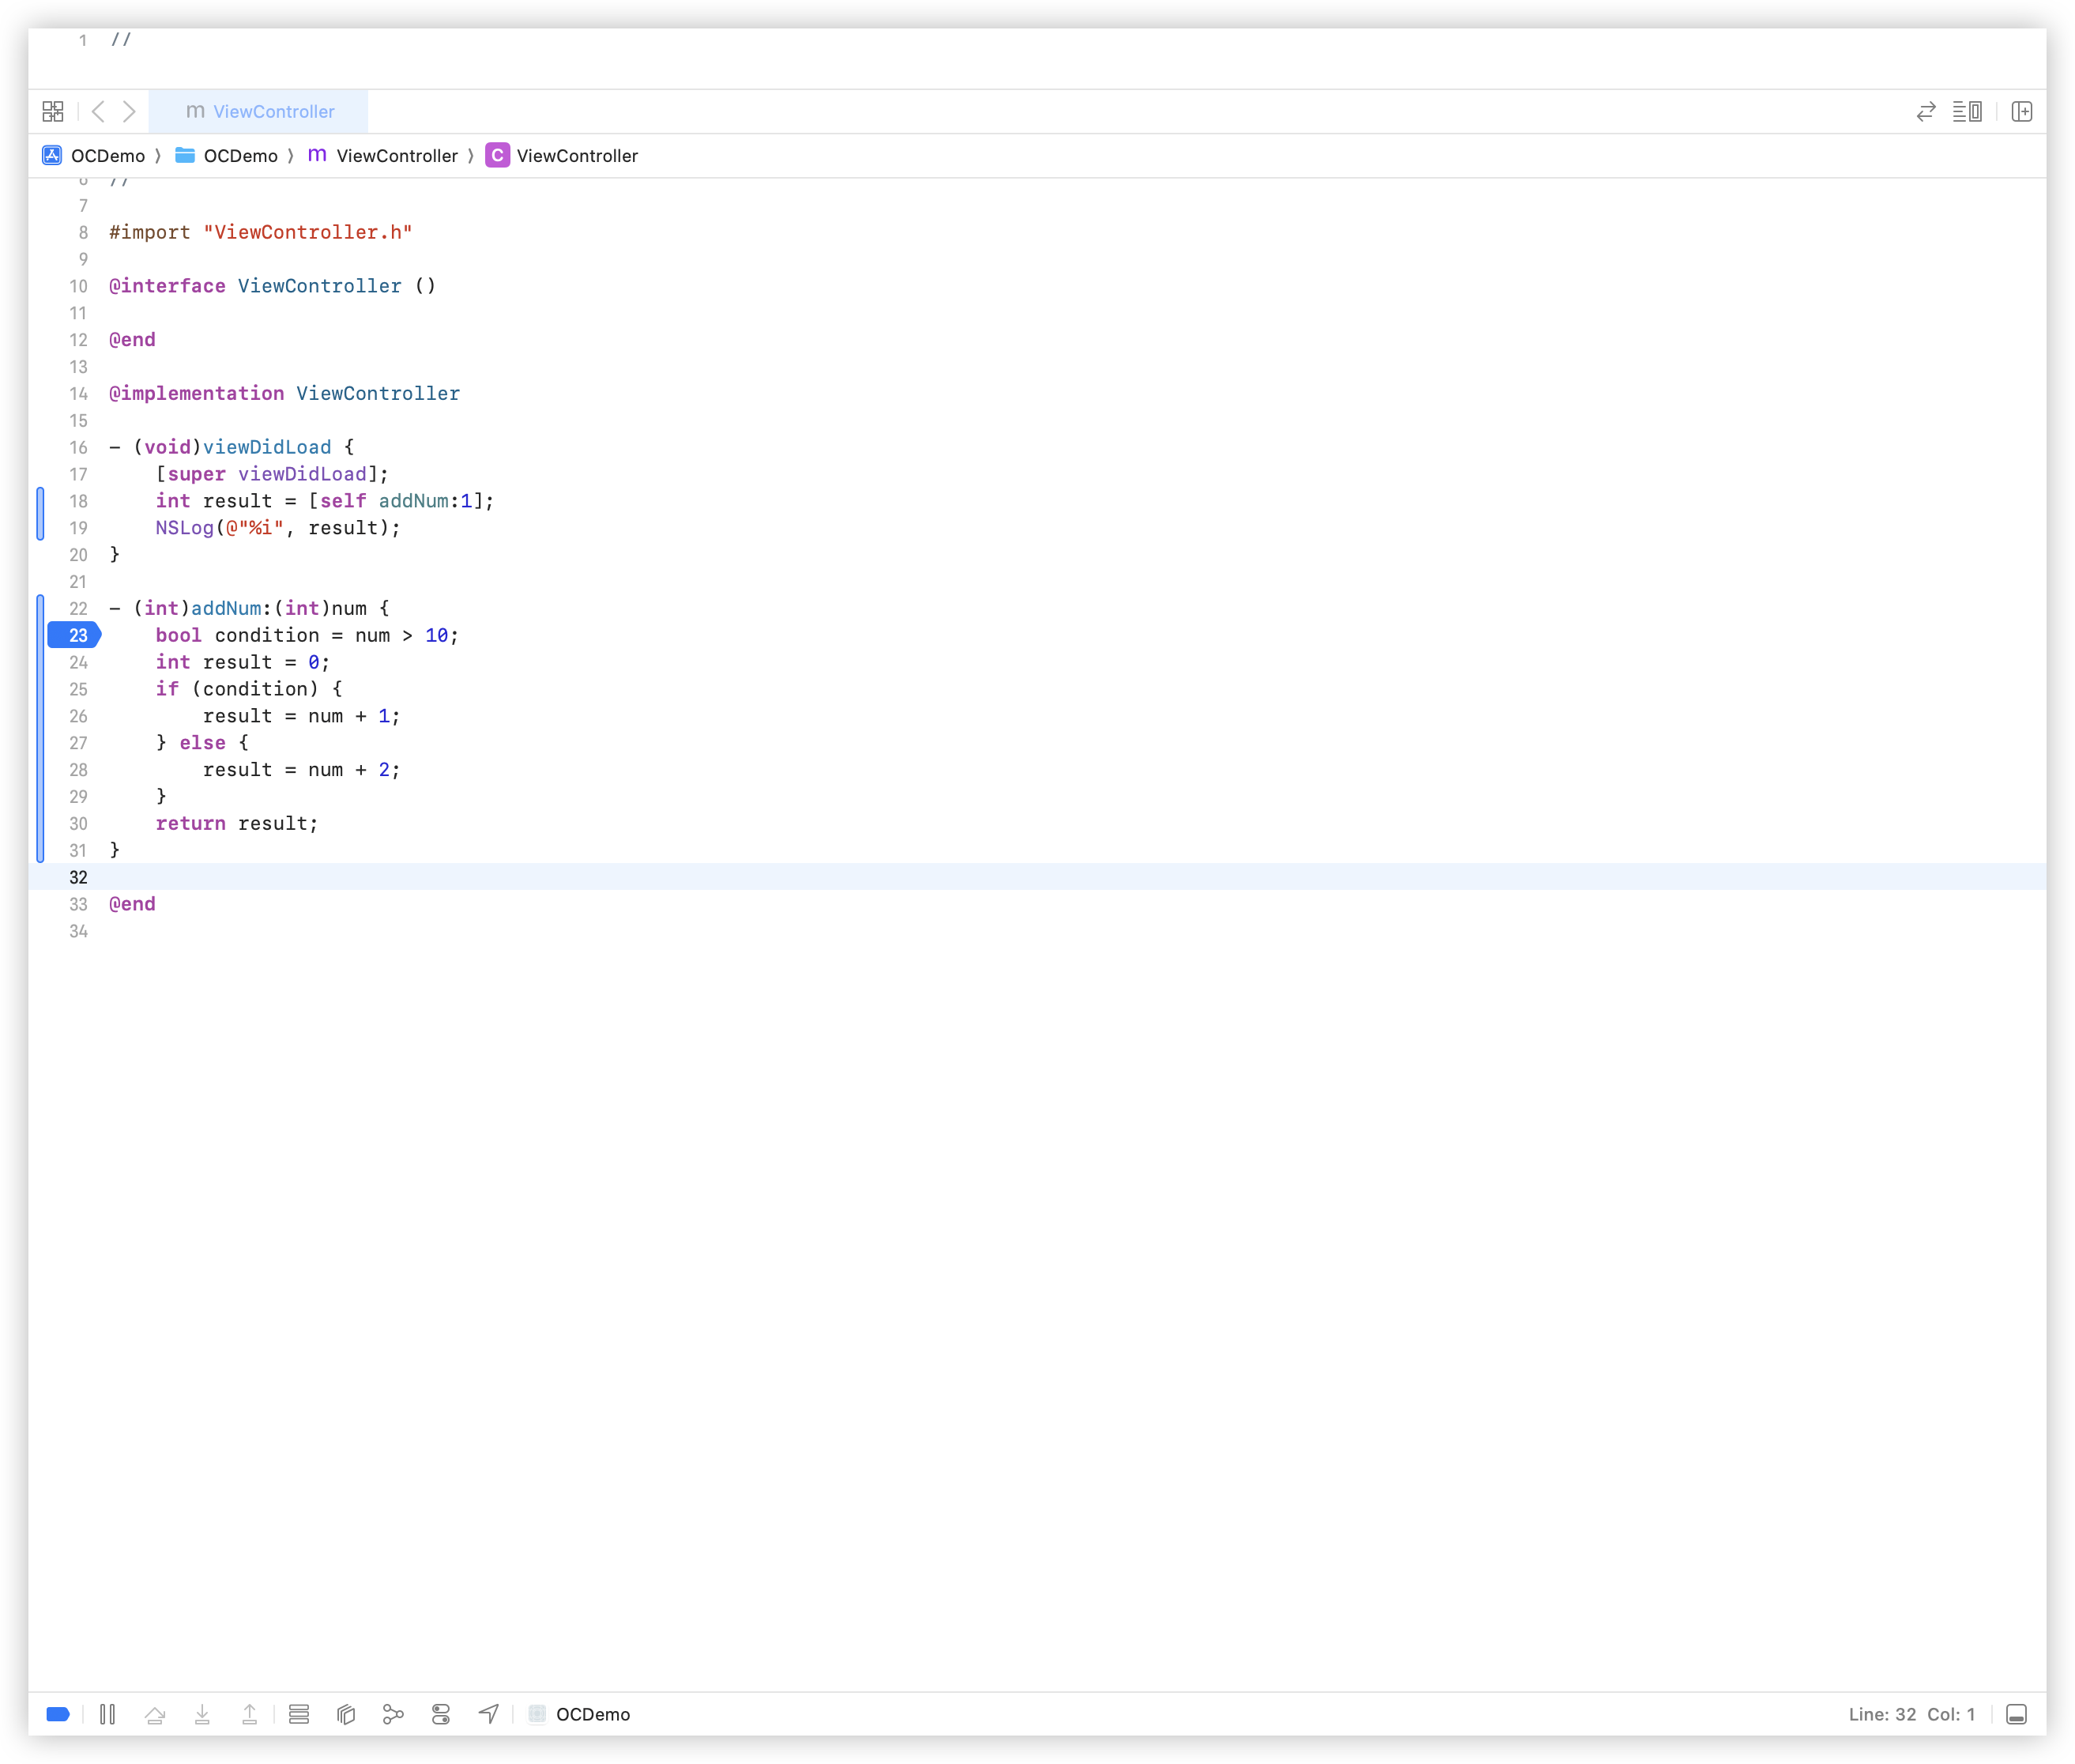The image size is (2075, 1764).
Task: Click the Step Into debug icon
Action: tap(202, 1714)
